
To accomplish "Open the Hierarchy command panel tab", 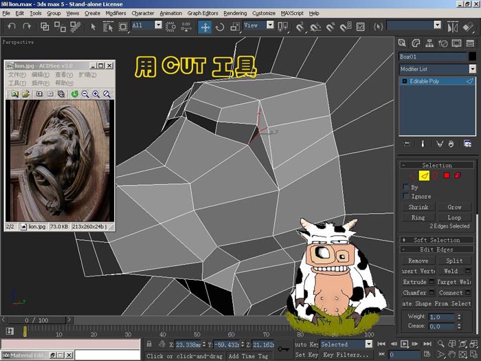I will coord(429,43).
